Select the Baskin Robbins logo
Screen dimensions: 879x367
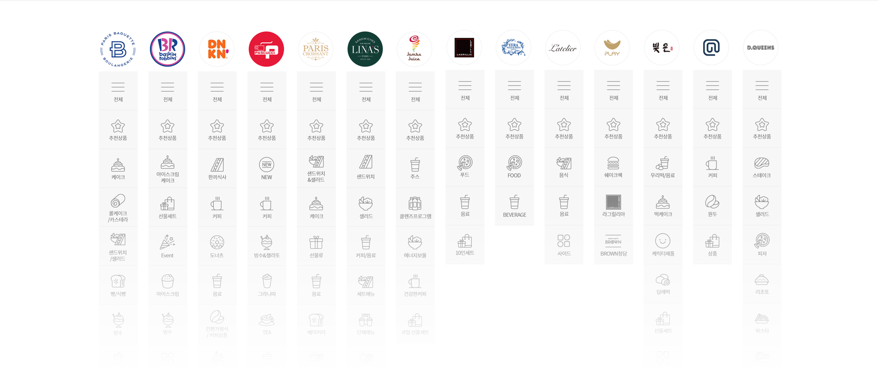click(x=167, y=49)
